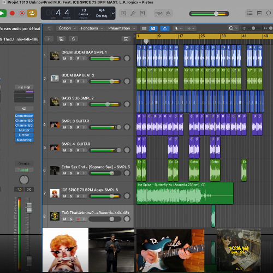Open the secondary marquee tool dropdown
The image size is (273, 273).
(191, 28)
